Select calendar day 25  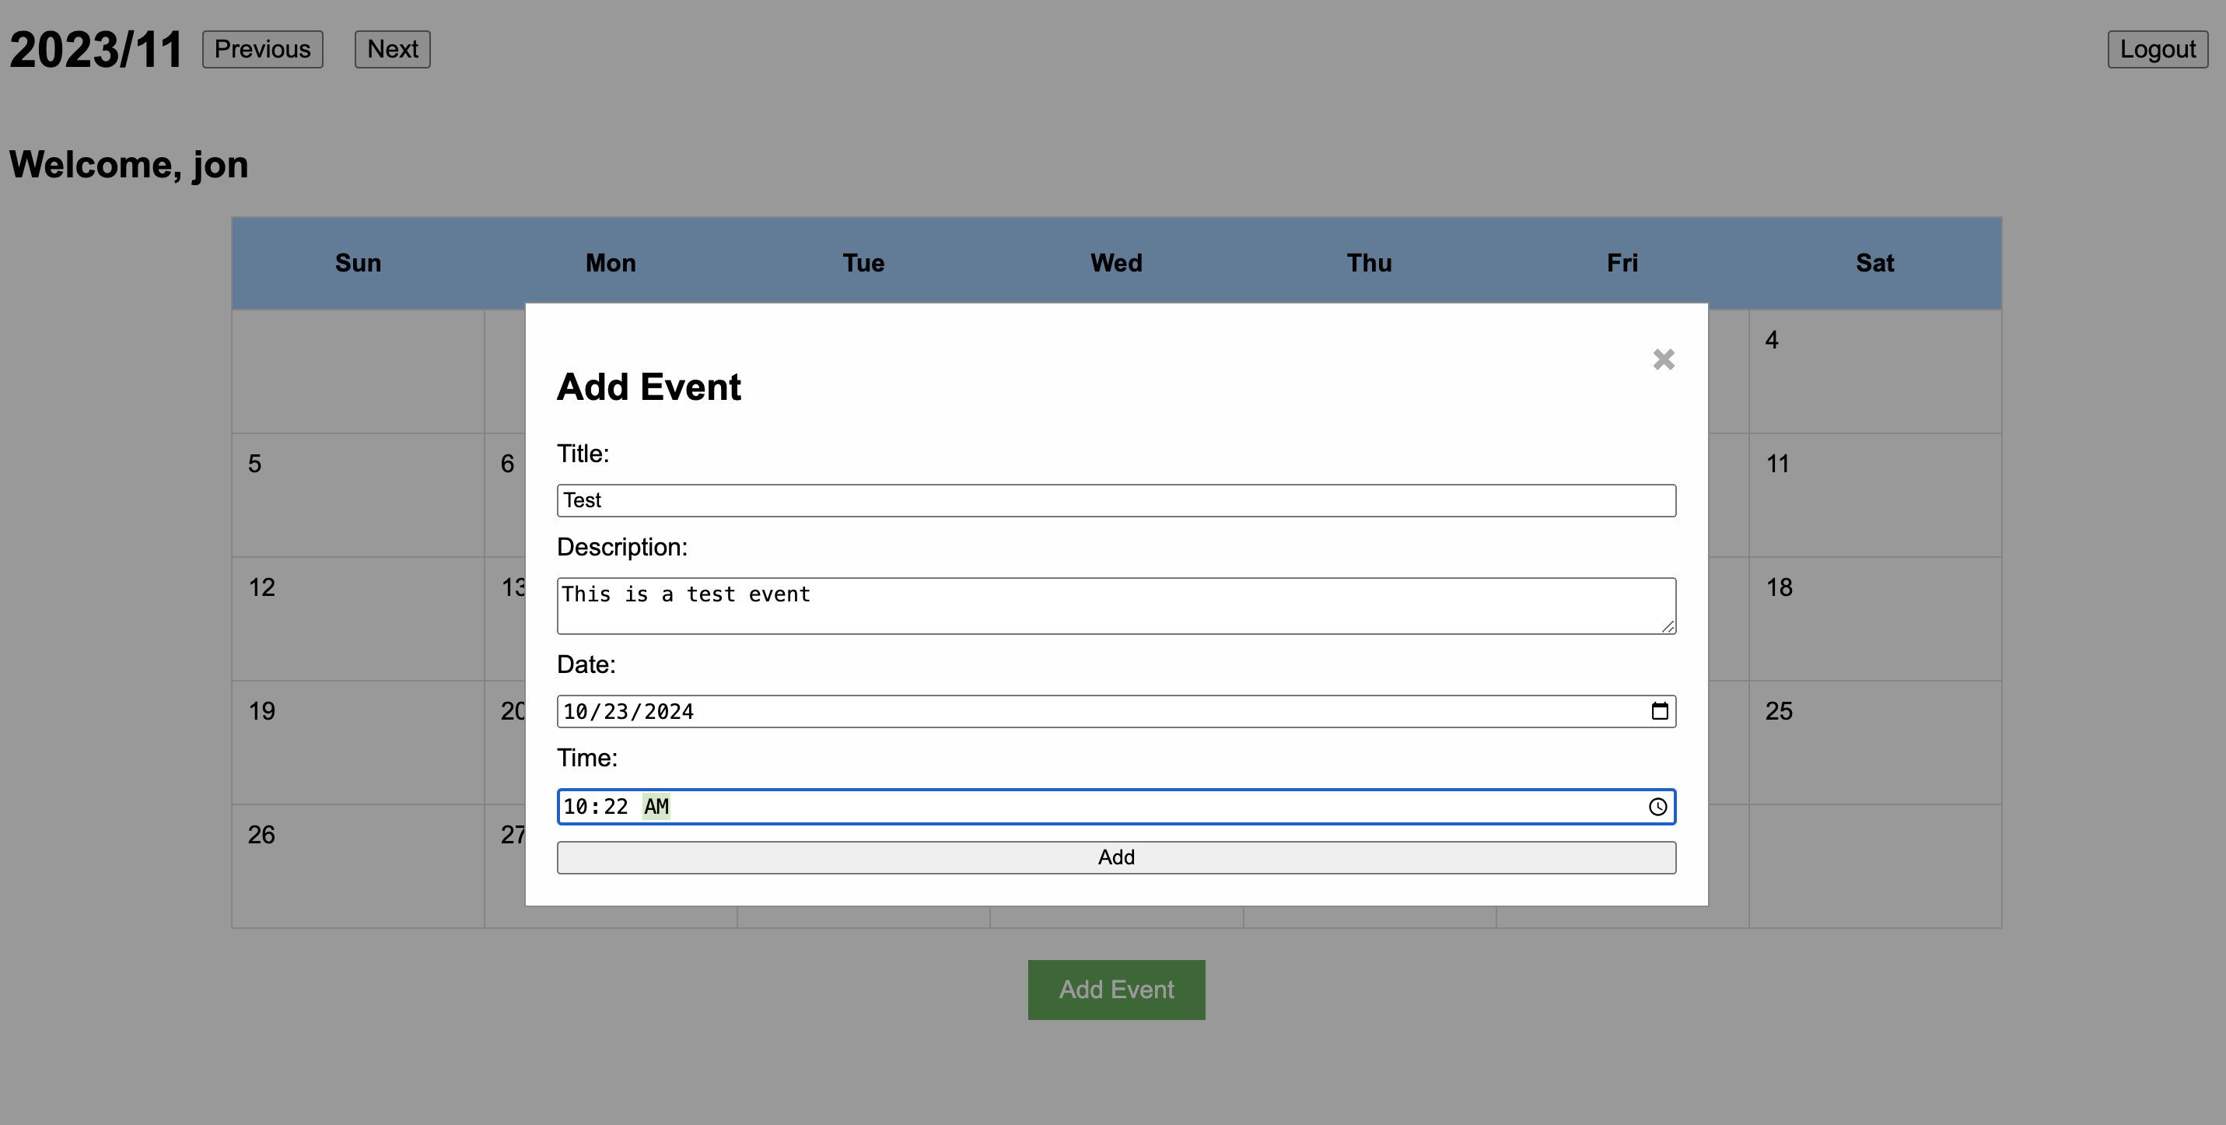click(1875, 742)
